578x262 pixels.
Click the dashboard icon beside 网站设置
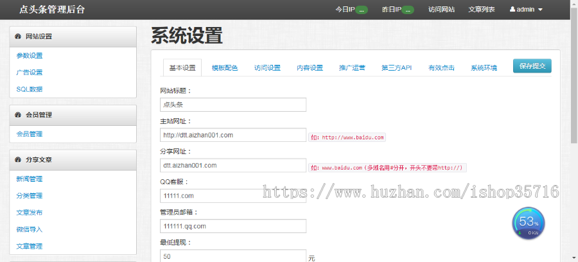(18, 37)
